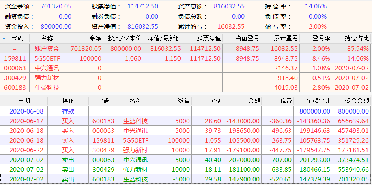Screen dimensions: 372x185
Task: Select the 159811 5G50ETF holding row
Action: (x=185, y=58)
